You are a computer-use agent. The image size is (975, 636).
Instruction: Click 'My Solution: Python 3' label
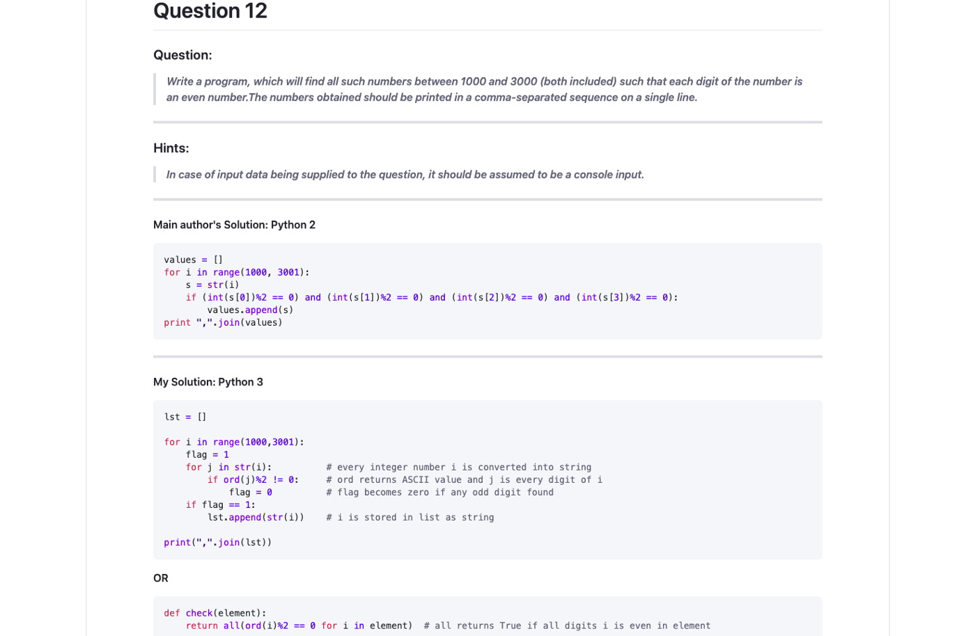pyautogui.click(x=208, y=382)
